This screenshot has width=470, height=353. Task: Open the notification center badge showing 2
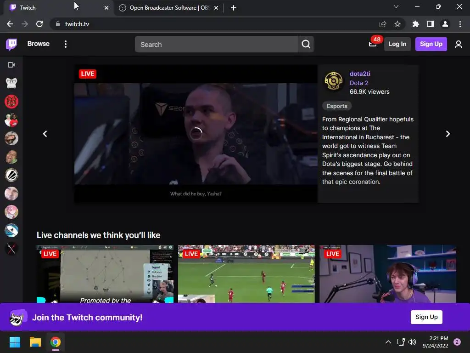point(457,342)
